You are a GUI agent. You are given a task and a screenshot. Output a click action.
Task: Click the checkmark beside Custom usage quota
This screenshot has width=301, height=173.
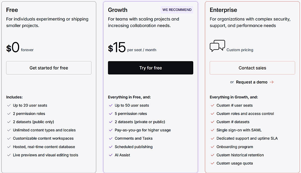pyautogui.click(x=212, y=163)
